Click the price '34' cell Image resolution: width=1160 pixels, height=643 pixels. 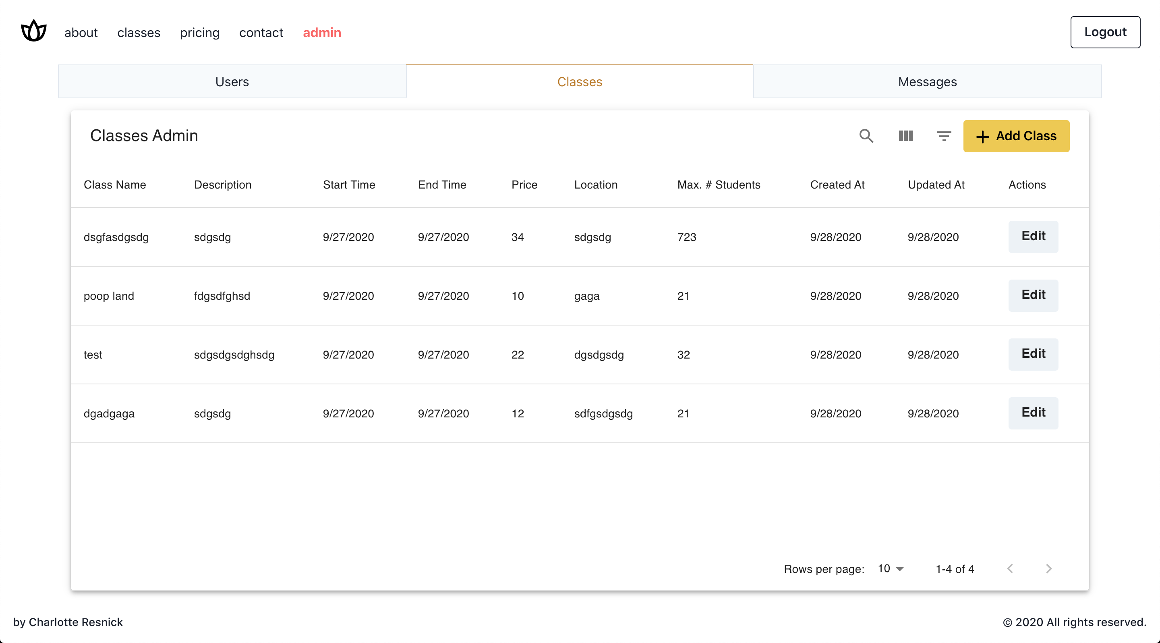pos(518,237)
